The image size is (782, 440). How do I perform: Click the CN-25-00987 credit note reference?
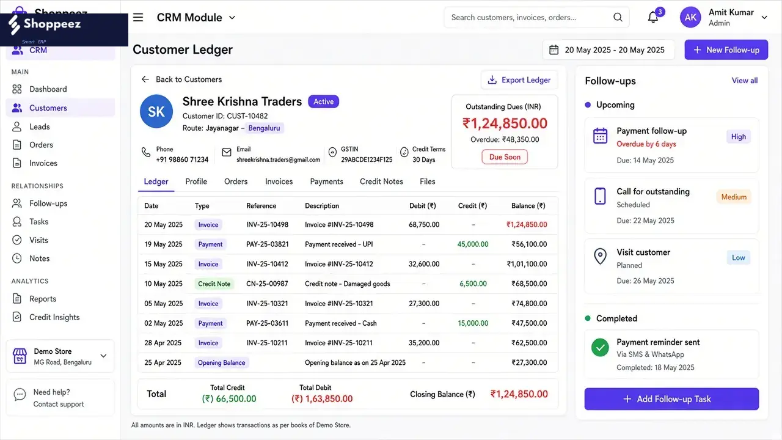[267, 284]
